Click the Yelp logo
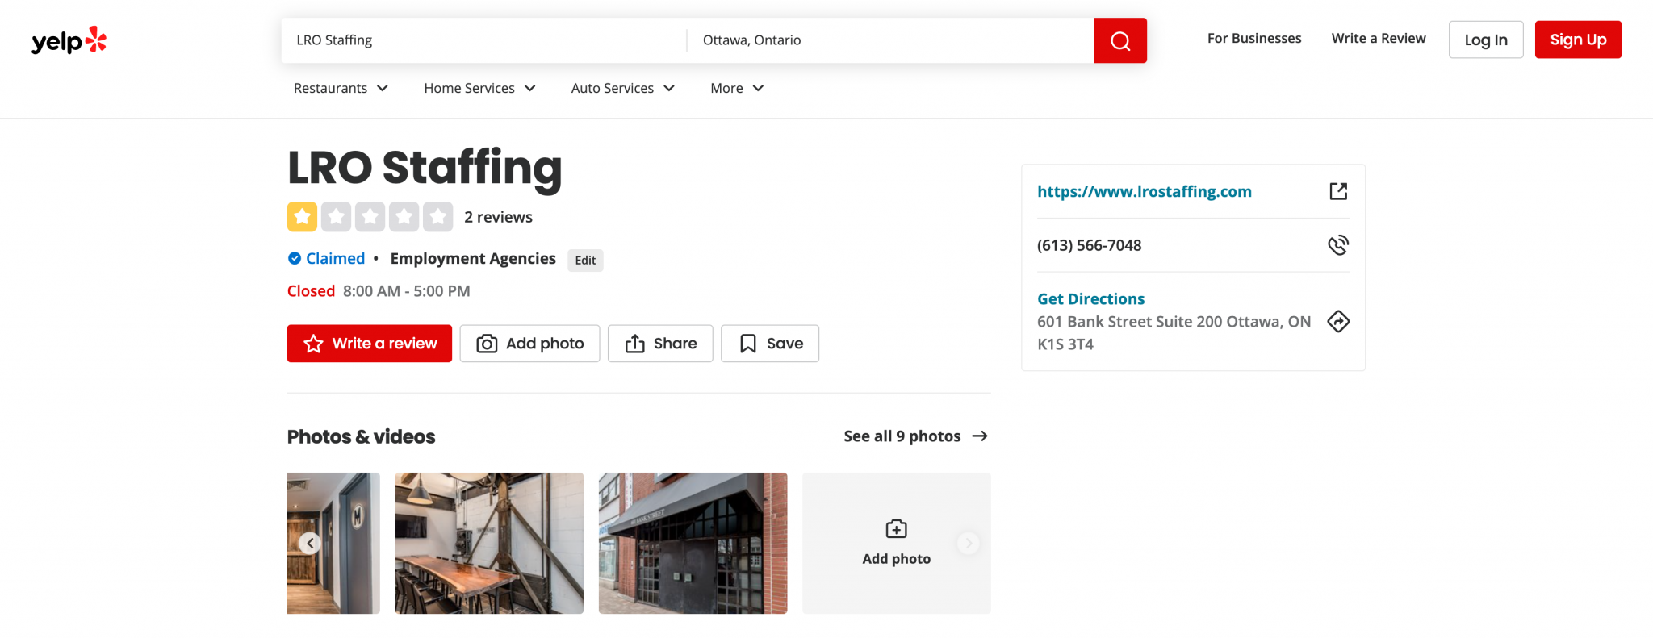The image size is (1653, 638). tap(69, 40)
